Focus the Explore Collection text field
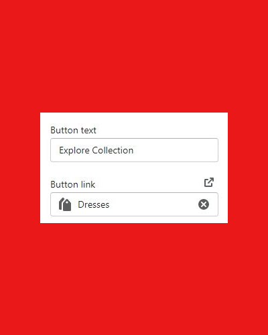 [134, 150]
